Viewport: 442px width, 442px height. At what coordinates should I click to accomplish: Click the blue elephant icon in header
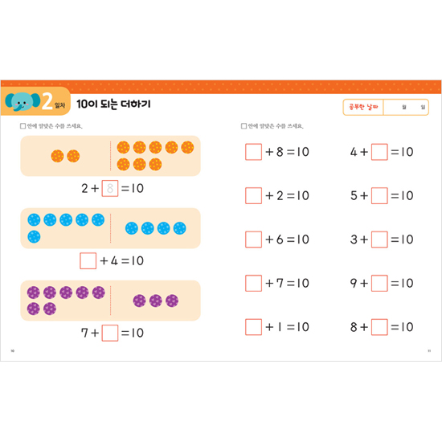[x=23, y=102]
